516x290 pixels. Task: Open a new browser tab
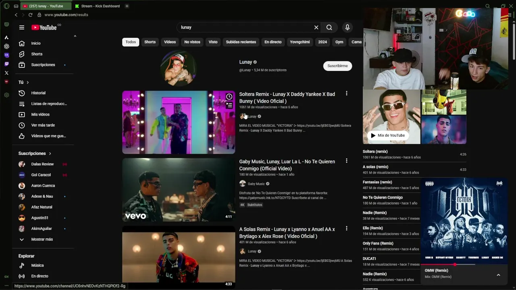(x=127, y=6)
